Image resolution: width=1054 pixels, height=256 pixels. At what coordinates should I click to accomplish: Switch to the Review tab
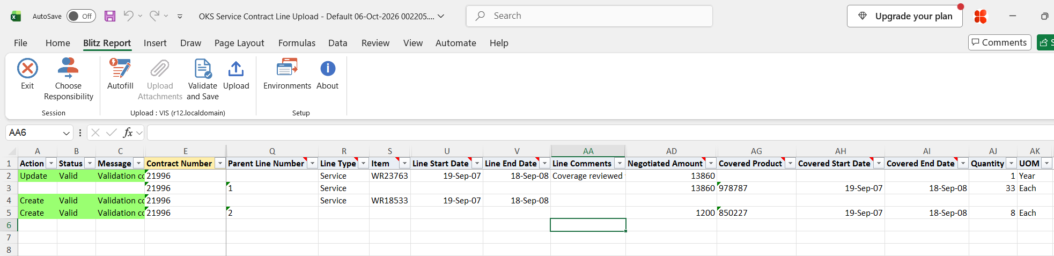tap(375, 43)
